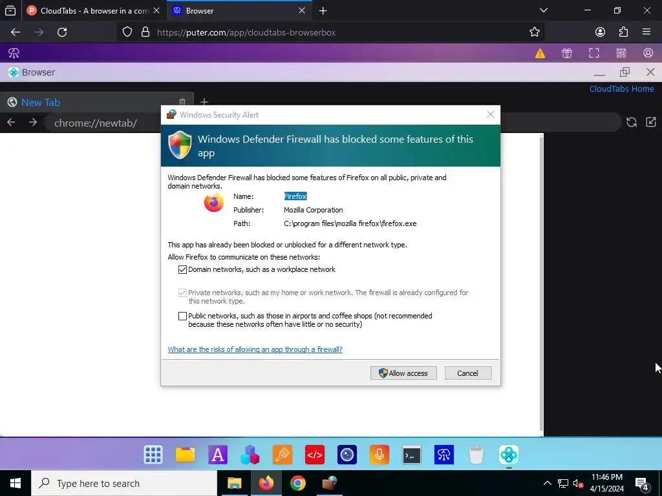
Task: Open a new Firefox tab
Action: pos(323,10)
